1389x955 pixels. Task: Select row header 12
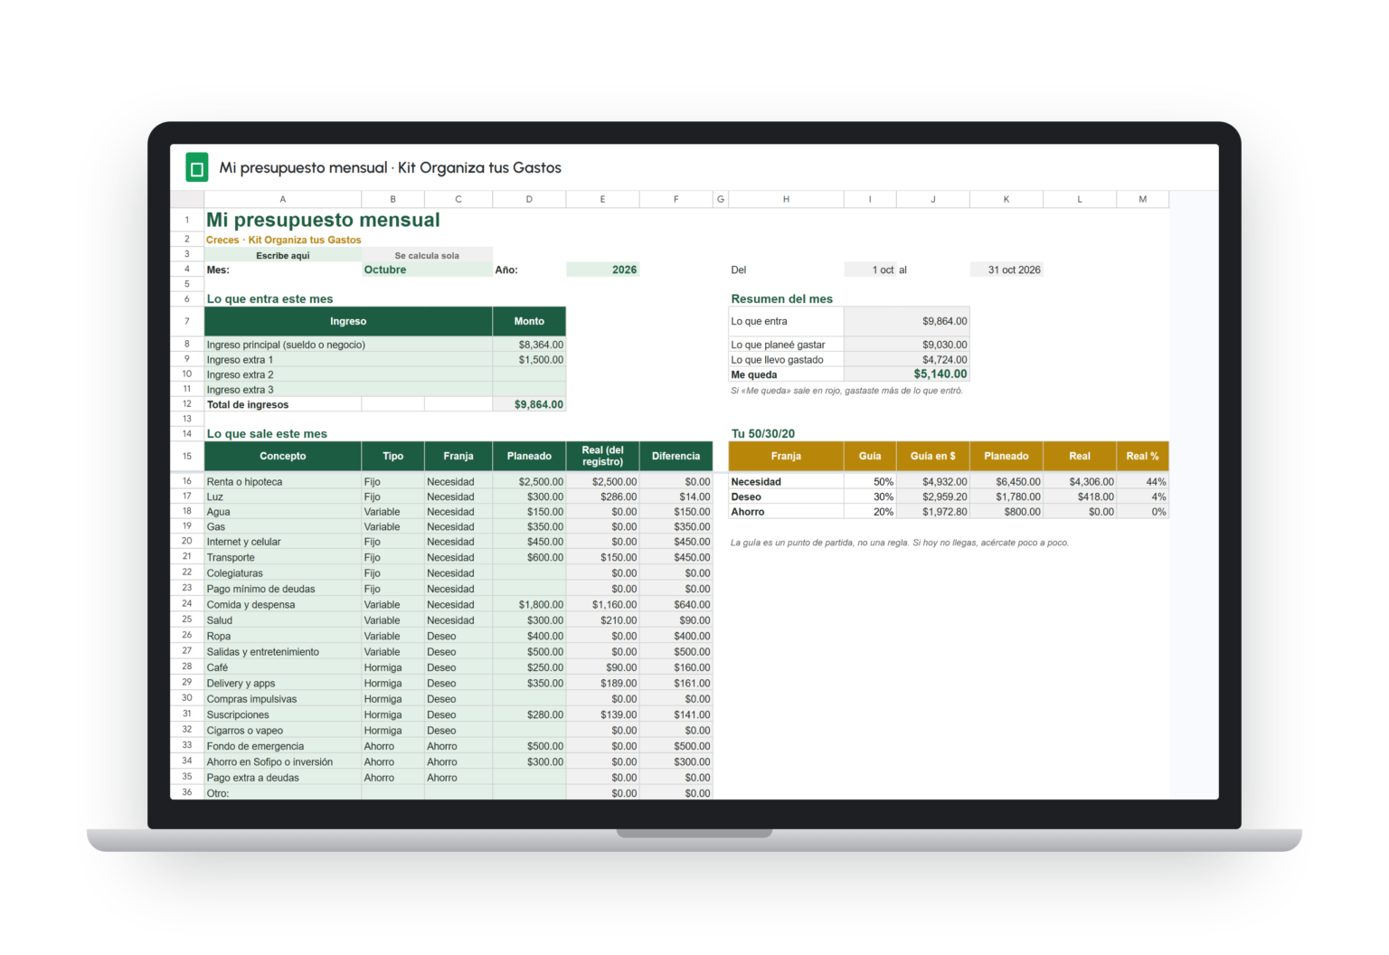click(x=187, y=404)
